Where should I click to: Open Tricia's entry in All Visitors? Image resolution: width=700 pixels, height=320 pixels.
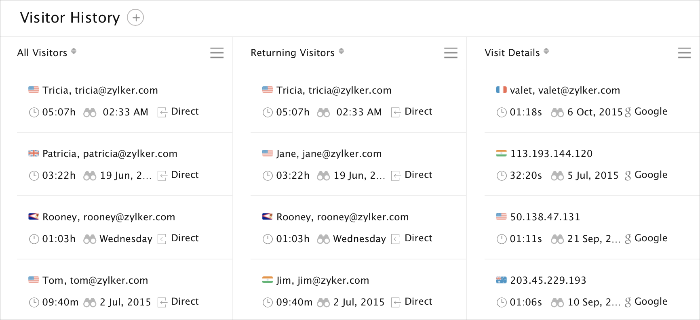100,90
